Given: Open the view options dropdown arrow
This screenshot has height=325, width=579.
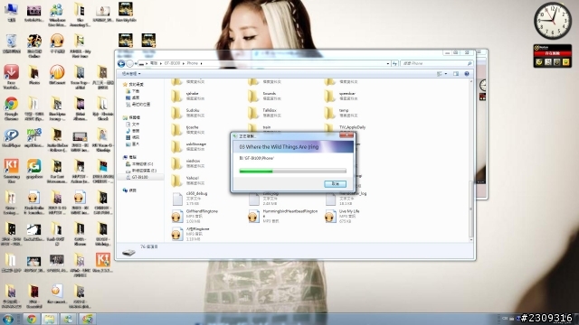Looking at the screenshot, I should click(x=446, y=74).
